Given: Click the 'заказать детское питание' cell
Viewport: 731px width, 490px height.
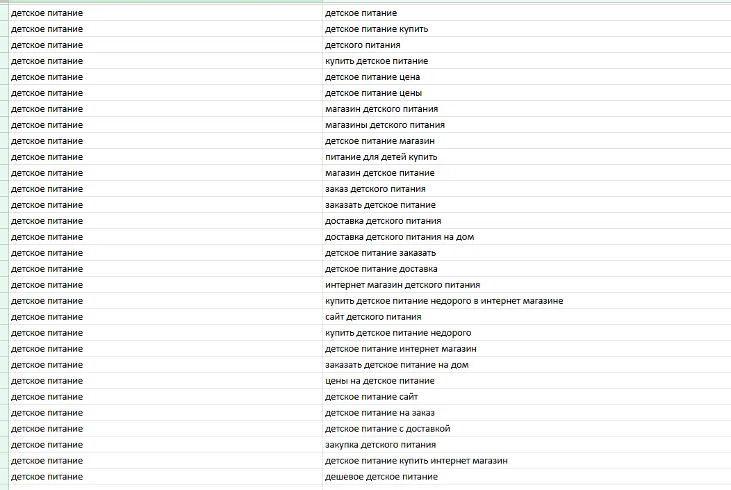Looking at the screenshot, I should coord(380,205).
